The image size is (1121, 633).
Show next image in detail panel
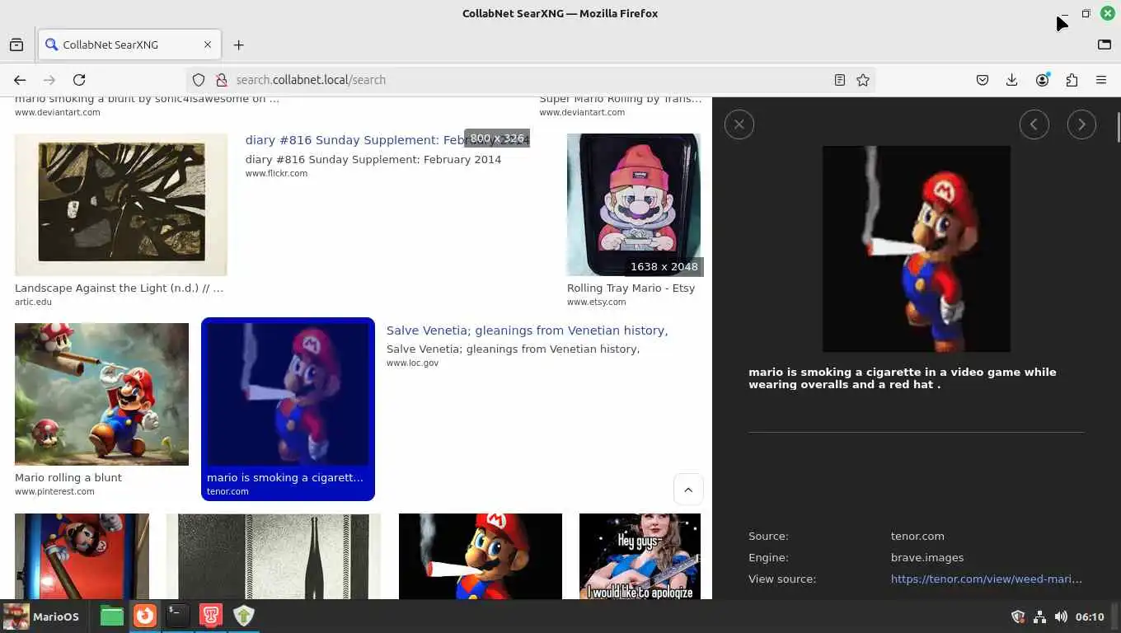pyautogui.click(x=1081, y=124)
